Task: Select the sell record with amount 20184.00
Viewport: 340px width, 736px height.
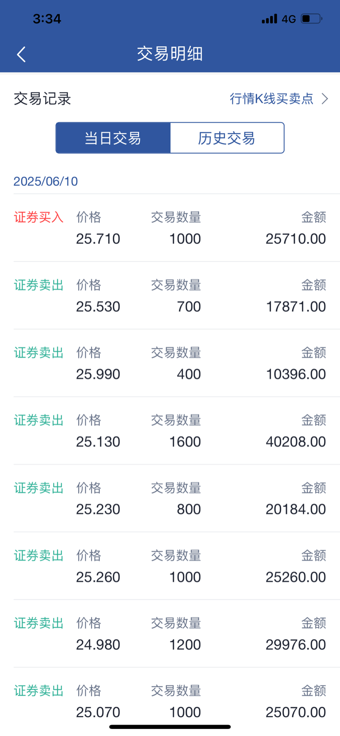Action: coord(170,498)
